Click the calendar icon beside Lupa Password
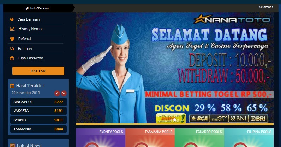281x147 pixels. coord(12,58)
